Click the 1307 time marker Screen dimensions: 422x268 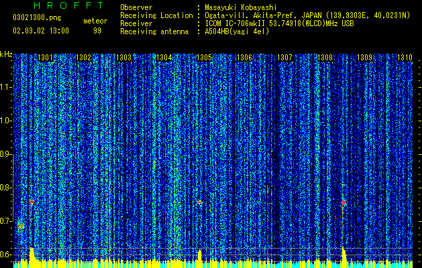(284, 57)
